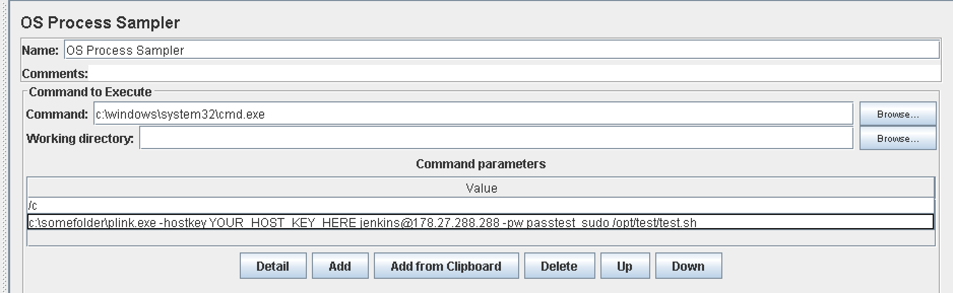Delete the selected command parameter
Viewport: 953px width, 293px height.
tap(559, 266)
